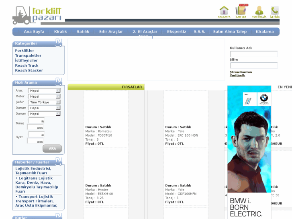Screen dimensions: 292x219
Task: Open the second Durum dropdown
Action: click(x=44, y=114)
